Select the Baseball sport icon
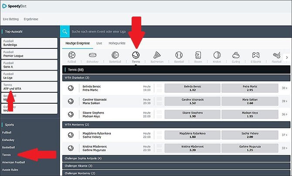 click(179, 55)
